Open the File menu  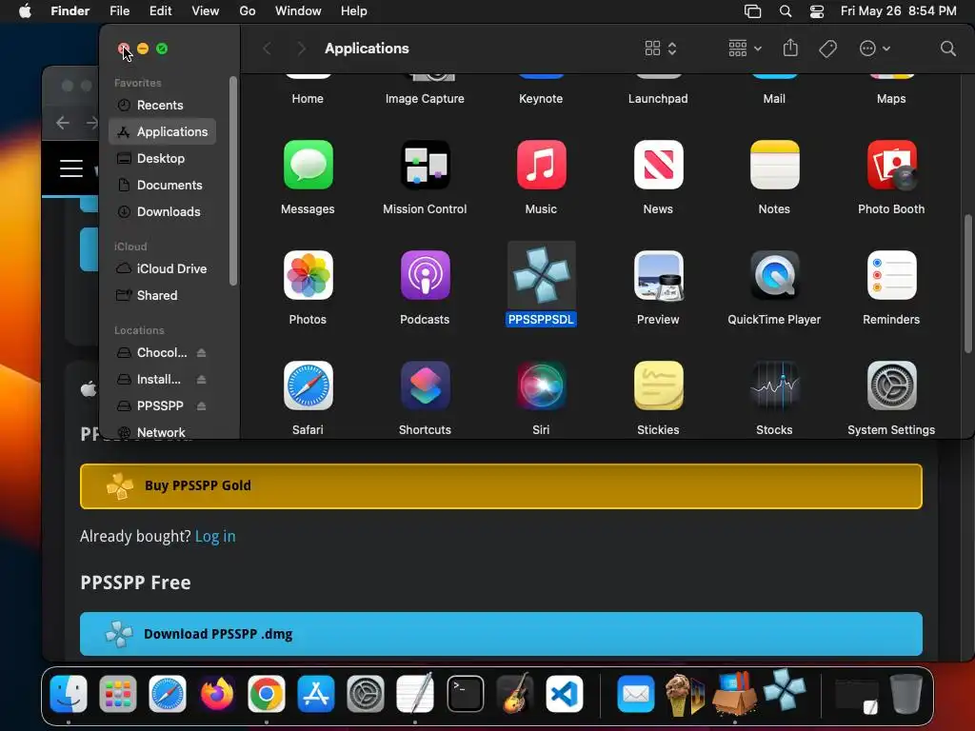119,11
